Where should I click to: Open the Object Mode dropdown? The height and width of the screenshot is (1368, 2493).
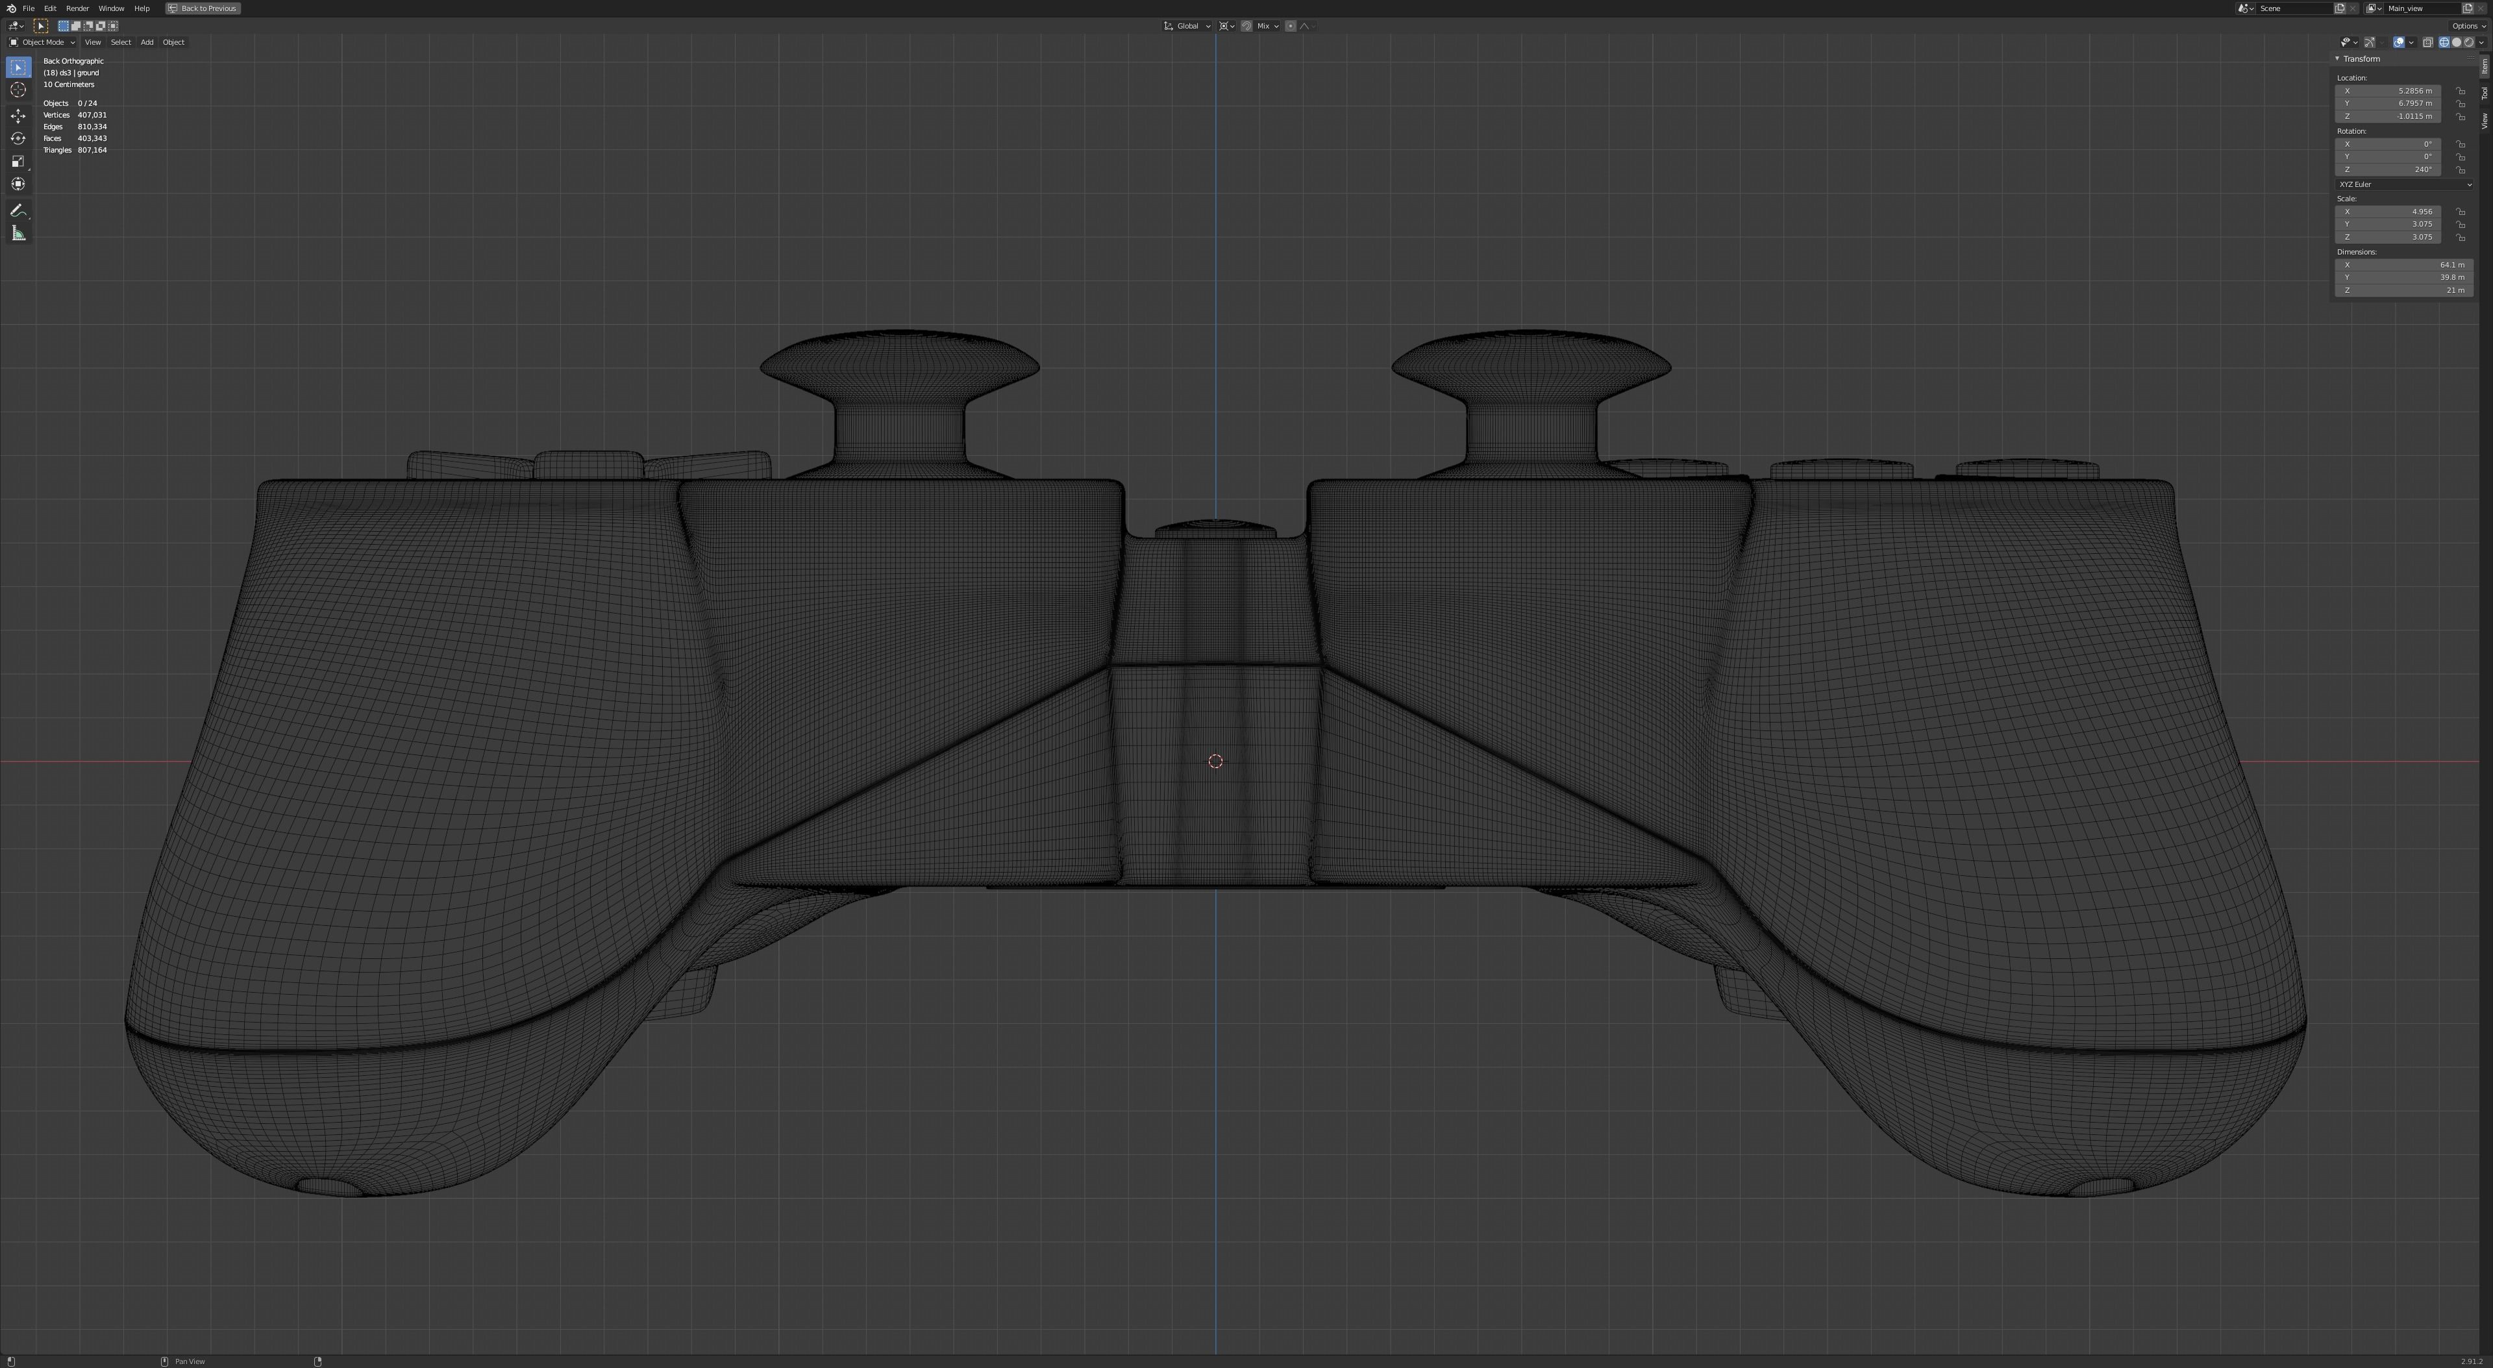click(42, 43)
